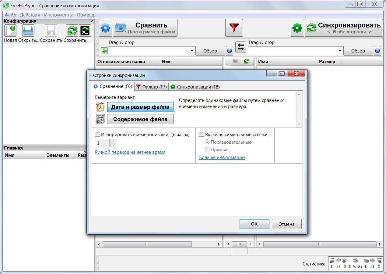Viewport: 386px width, 274px height.
Task: Switch to the Фильтр (F7) tab
Action: point(151,87)
